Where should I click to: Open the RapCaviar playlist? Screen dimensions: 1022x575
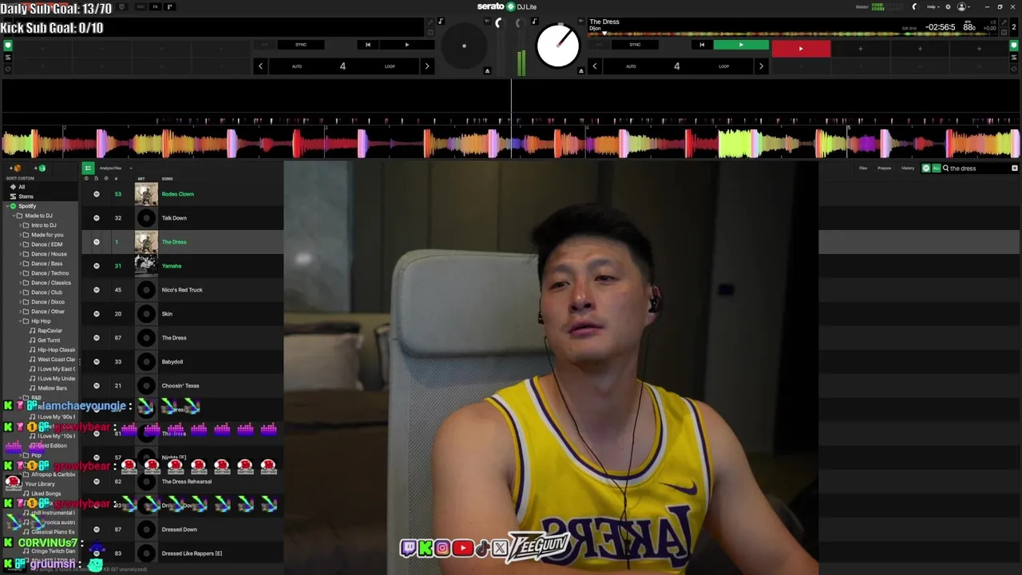click(50, 331)
